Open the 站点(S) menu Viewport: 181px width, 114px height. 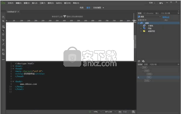(59, 3)
